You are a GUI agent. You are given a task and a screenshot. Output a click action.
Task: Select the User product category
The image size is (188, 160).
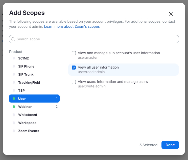[34, 99]
